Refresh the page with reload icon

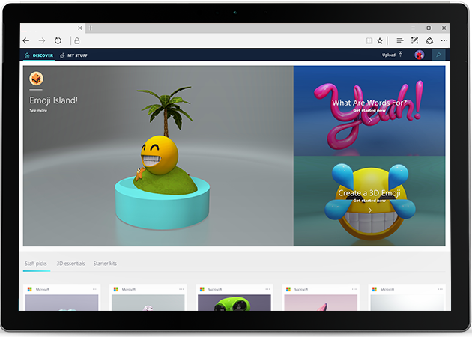(x=58, y=40)
